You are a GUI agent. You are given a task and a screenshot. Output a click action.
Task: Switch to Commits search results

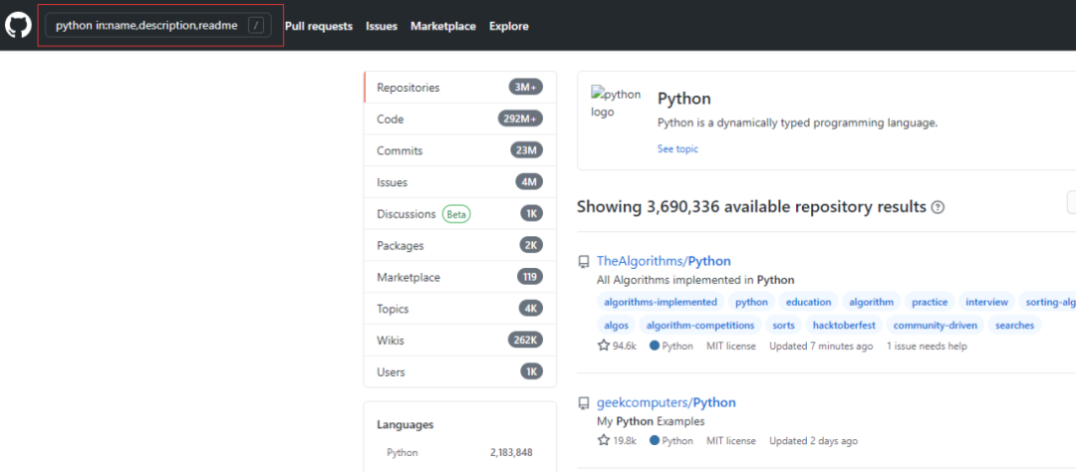(459, 150)
